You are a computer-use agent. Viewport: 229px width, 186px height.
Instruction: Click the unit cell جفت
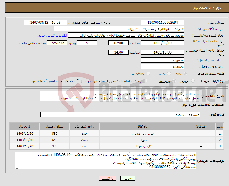coord(84,140)
